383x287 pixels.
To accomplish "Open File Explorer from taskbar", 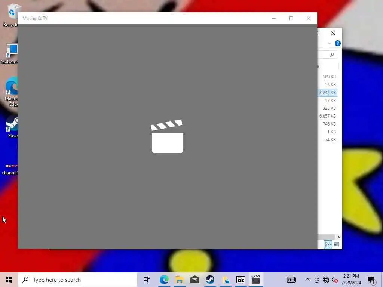I will click(179, 280).
